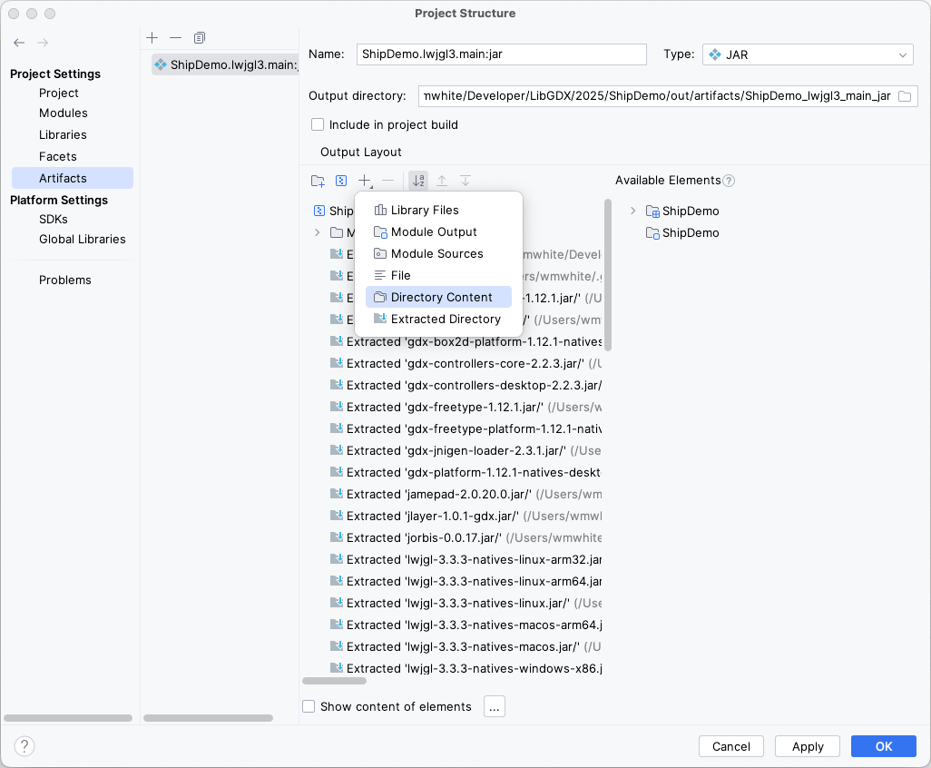Expand the first ShipDemo node in Available Elements
Viewport: 931px width, 768px height.
click(632, 211)
